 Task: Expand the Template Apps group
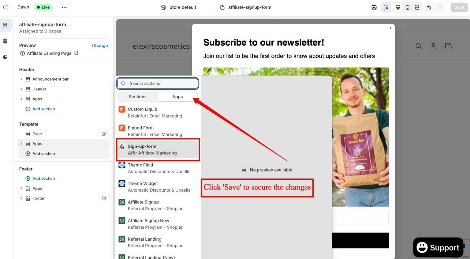click(x=21, y=144)
